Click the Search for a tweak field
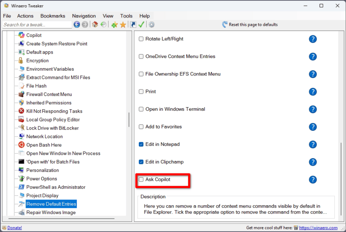The width and height of the screenshot is (346, 232). pos(37,25)
